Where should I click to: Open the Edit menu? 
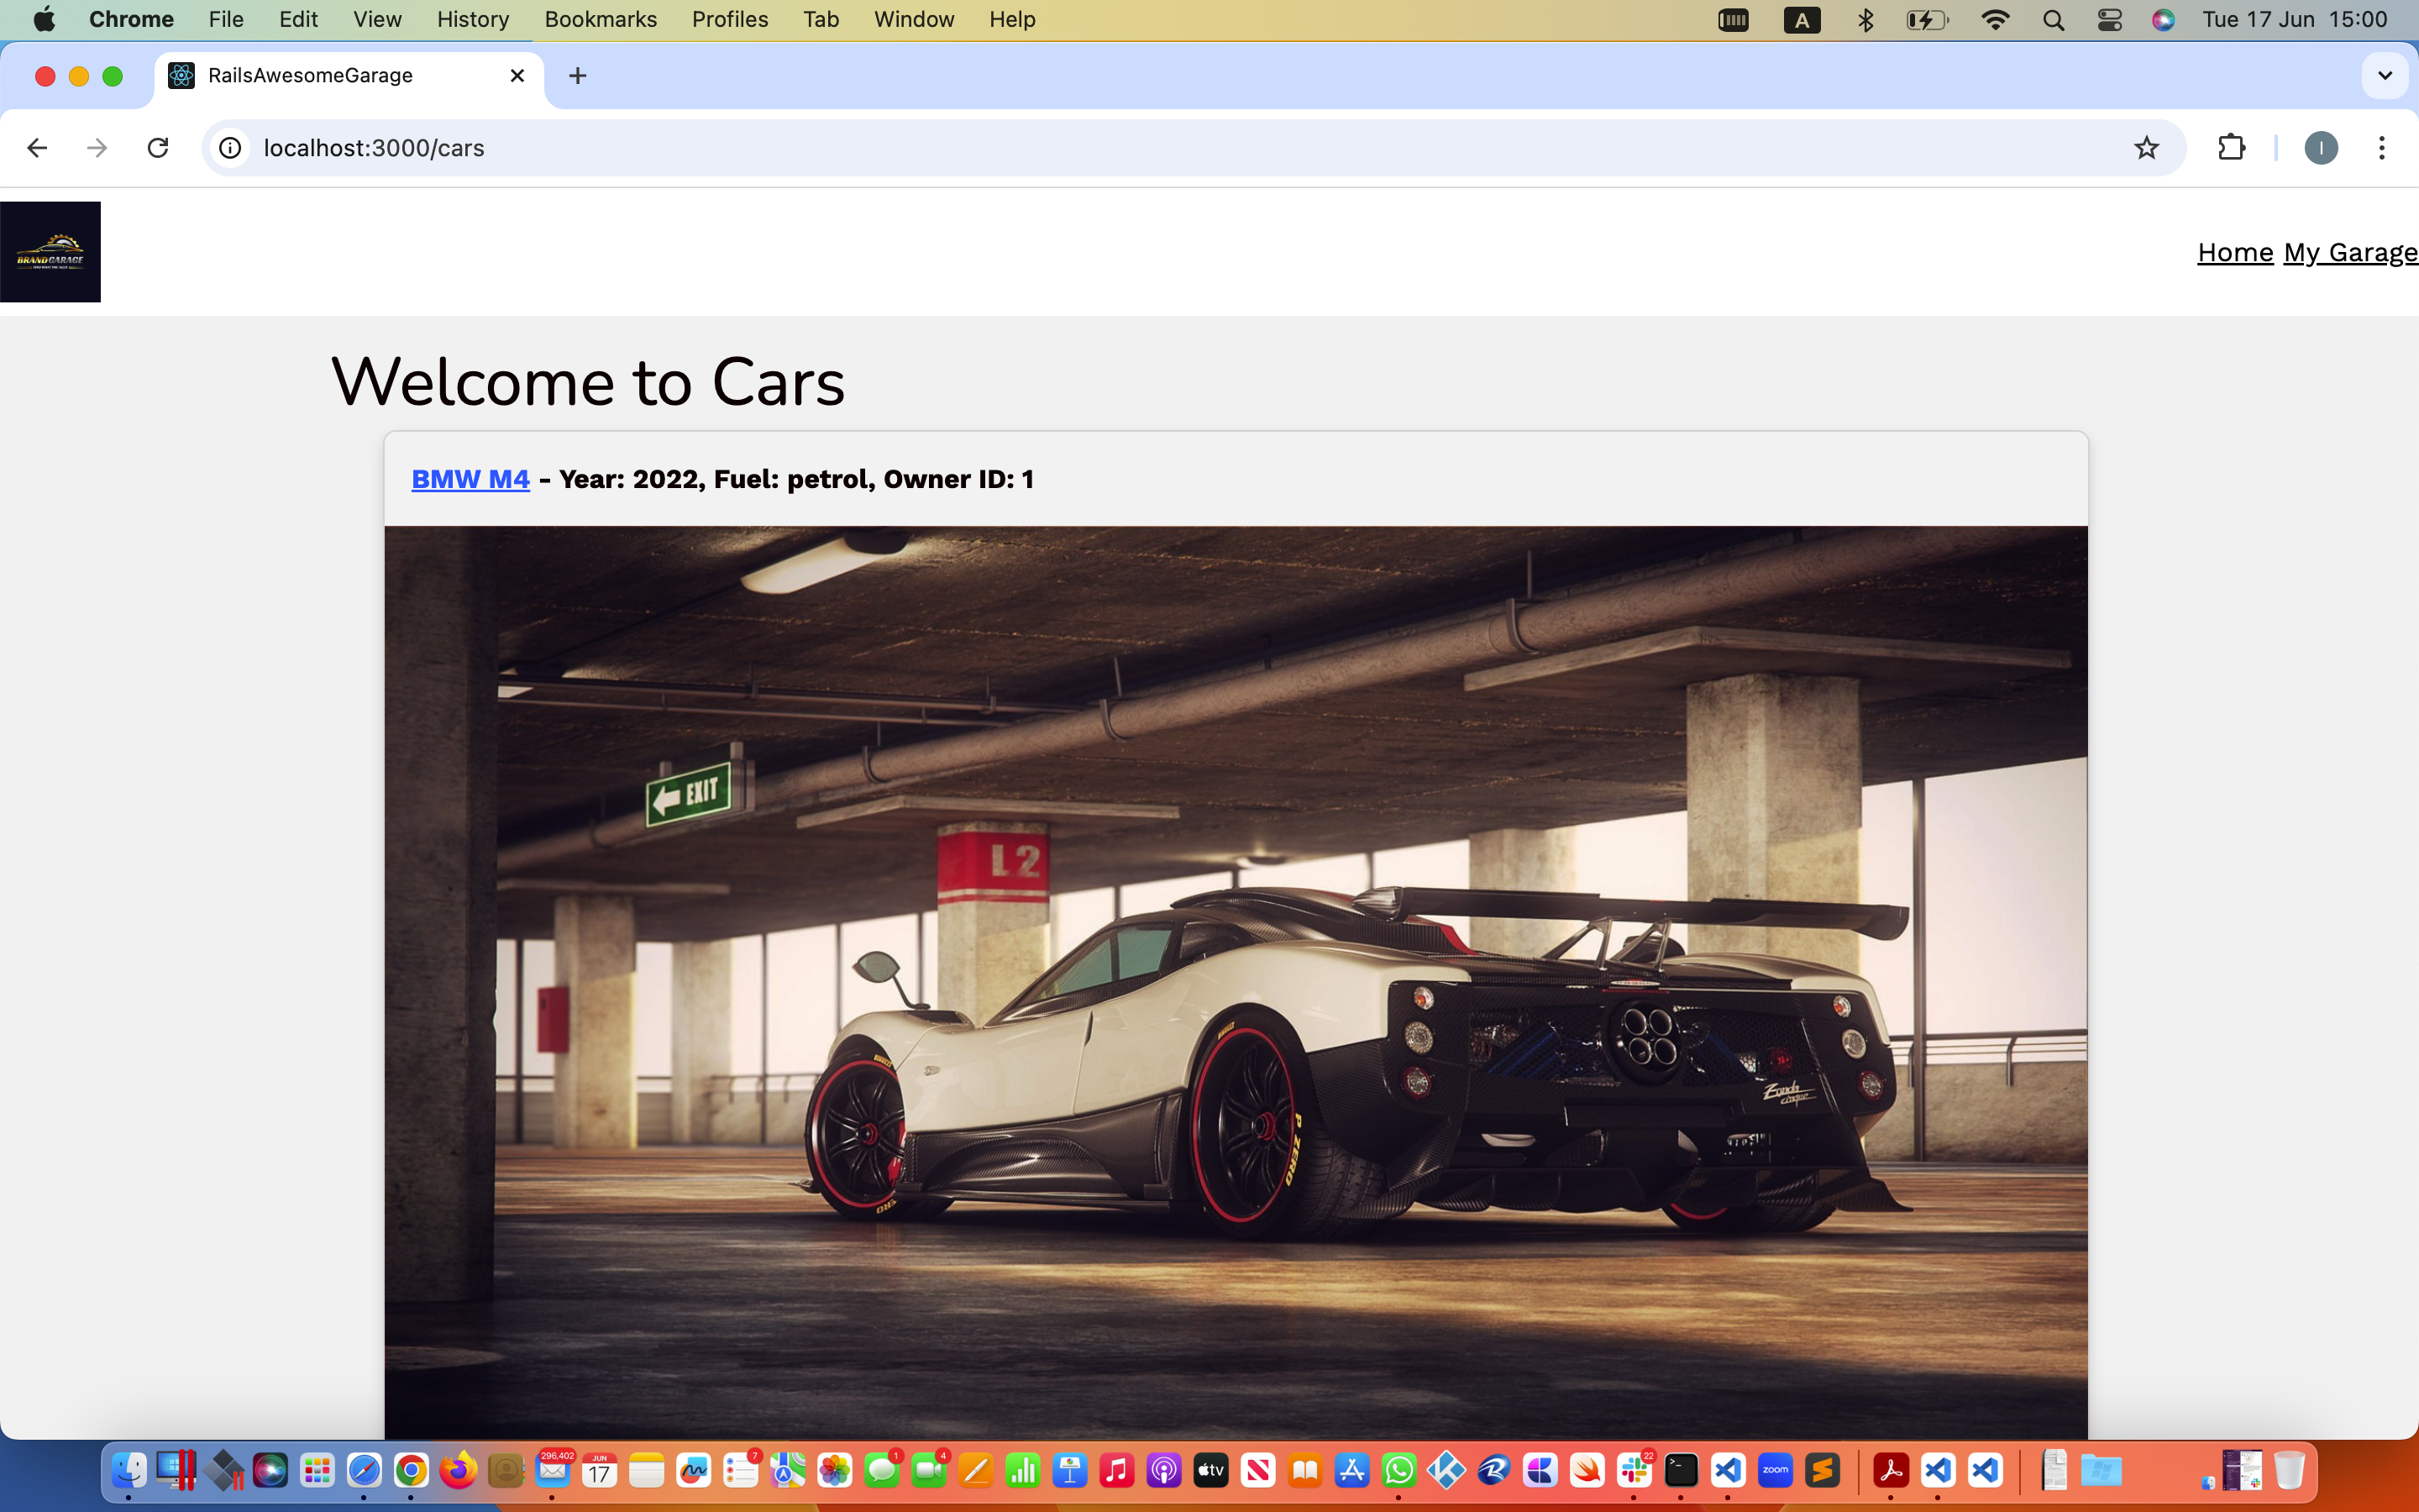298,19
